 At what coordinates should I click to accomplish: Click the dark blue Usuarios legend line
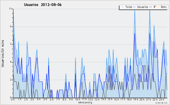coord(134,7)
